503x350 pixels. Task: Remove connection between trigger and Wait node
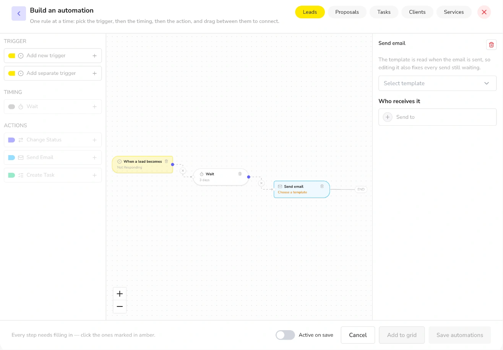pos(183,171)
